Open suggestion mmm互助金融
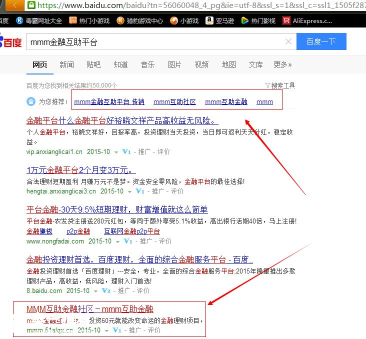 226,102
